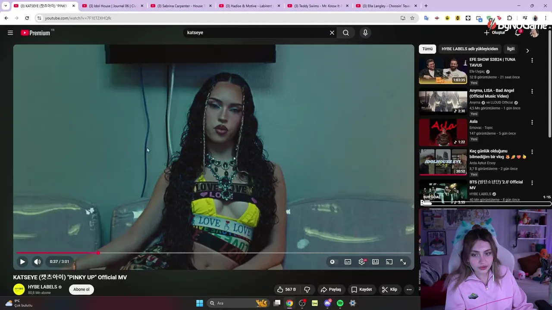Switch to the Idol House Journal 06 tab
552x310 pixels.
(x=112, y=6)
